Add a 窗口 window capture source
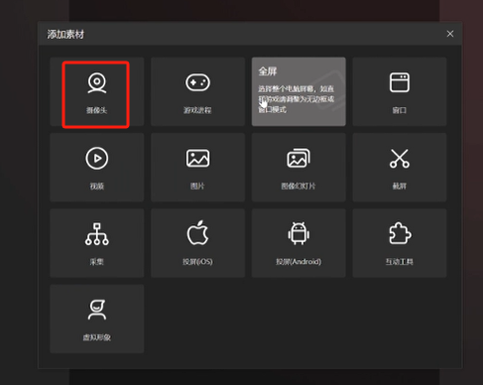Viewport: 483px width, 385px height. [400, 91]
